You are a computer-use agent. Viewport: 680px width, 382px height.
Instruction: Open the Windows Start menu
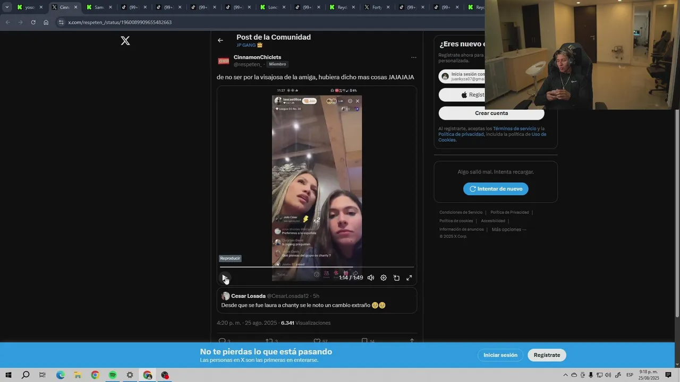point(8,375)
